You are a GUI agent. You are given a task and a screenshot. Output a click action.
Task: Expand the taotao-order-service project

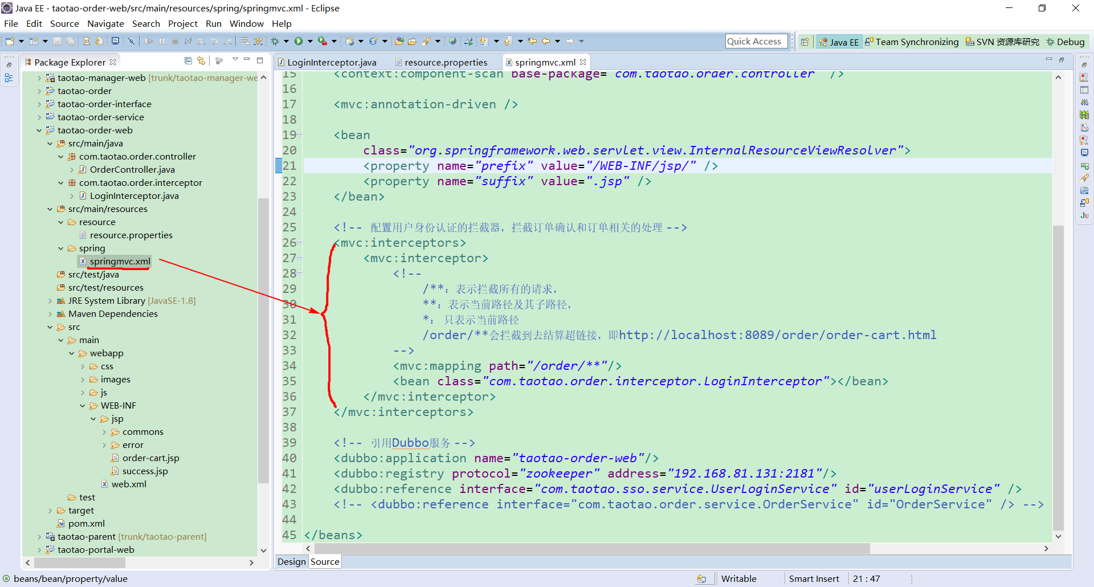point(39,117)
